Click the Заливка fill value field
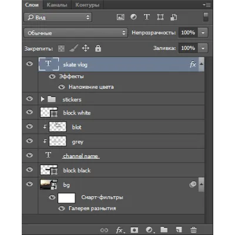This screenshot has height=235, width=235. [x=188, y=48]
